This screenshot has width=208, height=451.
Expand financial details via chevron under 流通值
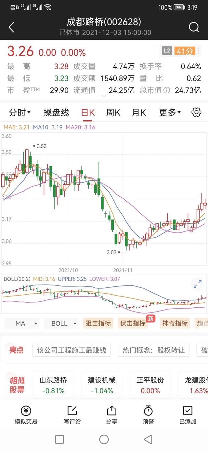pyautogui.click(x=104, y=97)
